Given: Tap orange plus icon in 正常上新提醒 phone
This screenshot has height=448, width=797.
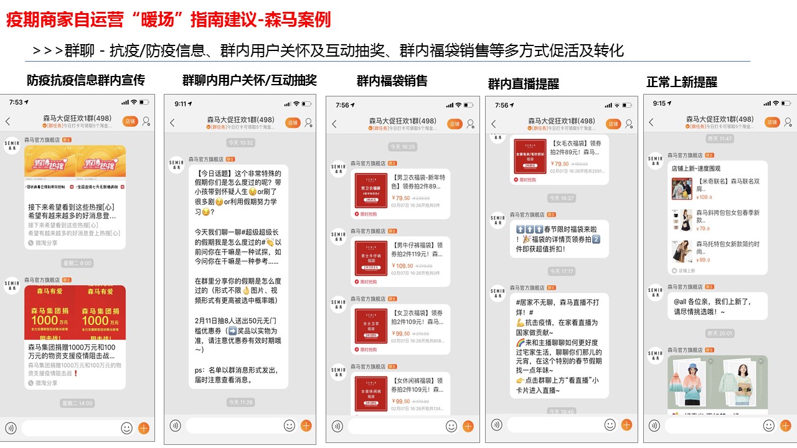Looking at the screenshot, I should coord(785,426).
